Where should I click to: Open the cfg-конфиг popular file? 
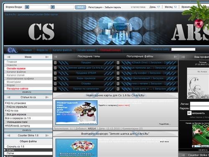click(x=148, y=73)
